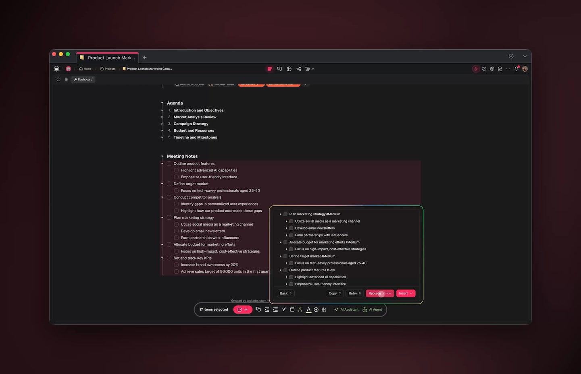
Task: Click the indent icon in selection toolbar
Action: (275, 310)
